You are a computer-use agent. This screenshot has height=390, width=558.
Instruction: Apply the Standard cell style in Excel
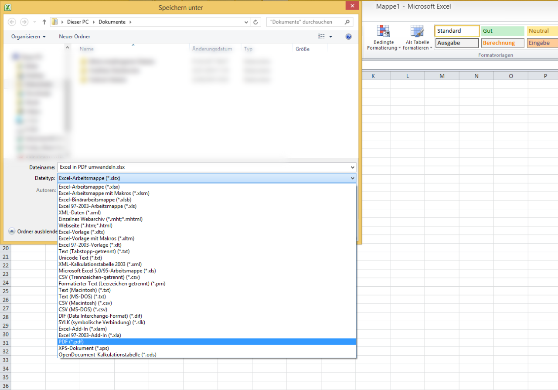[457, 31]
